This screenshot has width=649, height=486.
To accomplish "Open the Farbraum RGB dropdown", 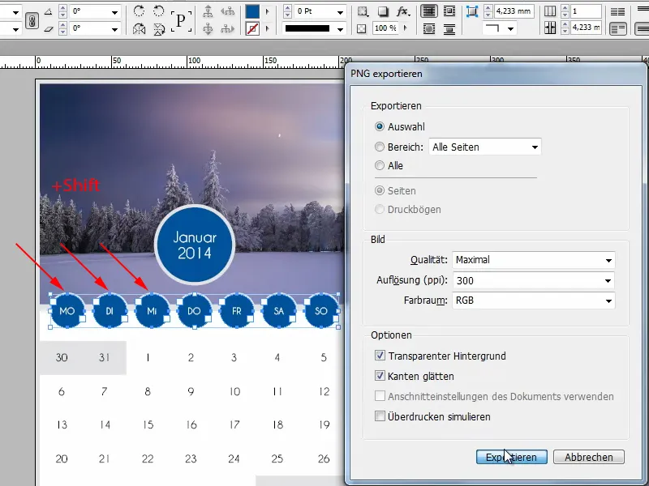I will (x=533, y=301).
